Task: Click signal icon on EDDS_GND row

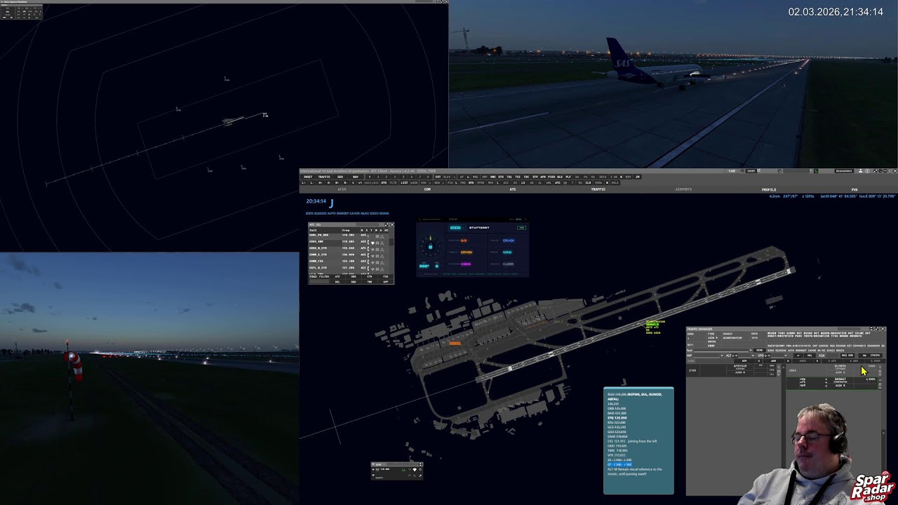Action: tap(373, 243)
